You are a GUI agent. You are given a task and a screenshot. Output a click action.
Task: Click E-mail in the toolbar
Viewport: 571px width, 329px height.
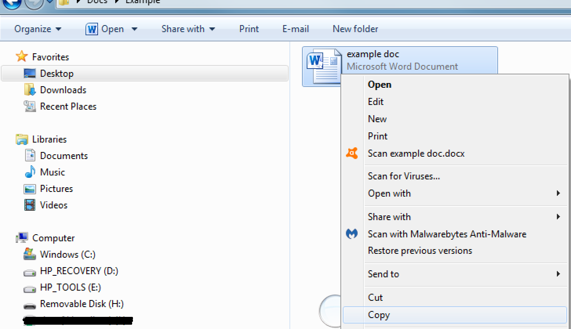point(296,29)
